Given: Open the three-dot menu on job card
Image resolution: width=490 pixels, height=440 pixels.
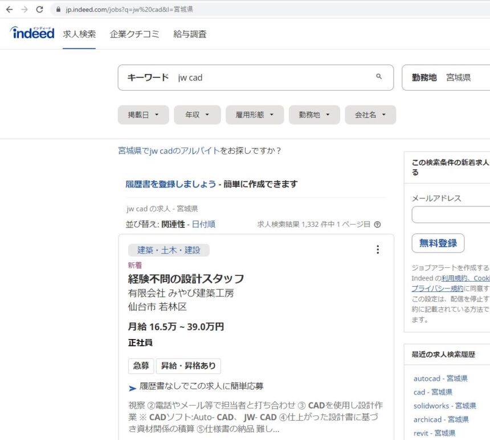Looking at the screenshot, I should [378, 250].
